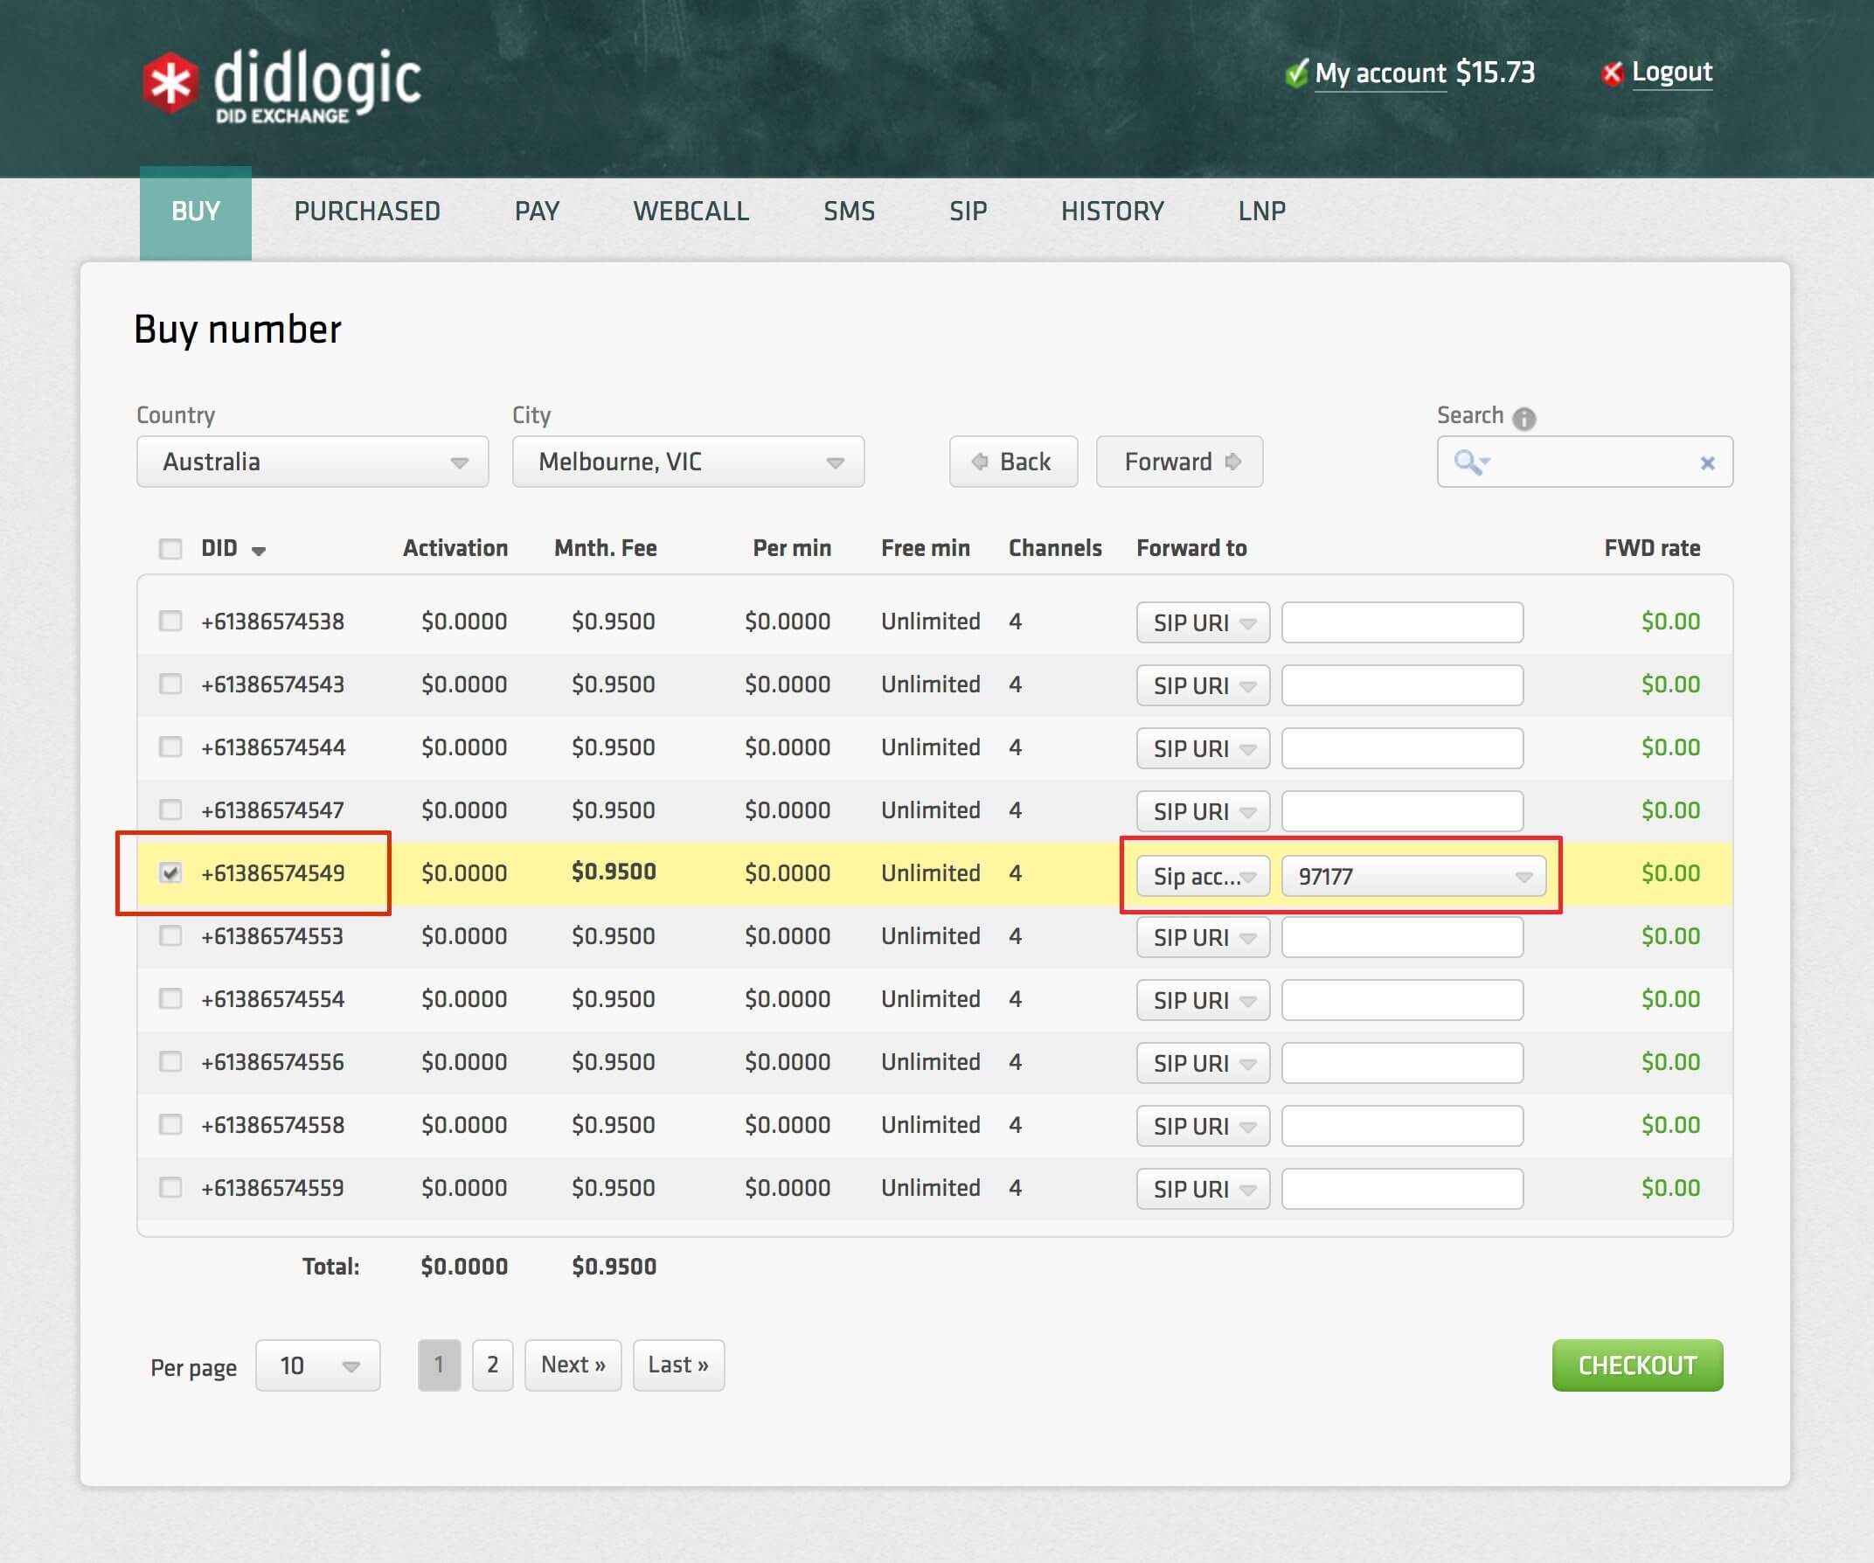This screenshot has height=1563, width=1874.
Task: Click the Back left-arrow button
Action: 1013,462
